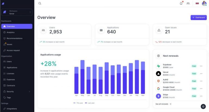
Task: Open the Sonar workspace switcher
Action: click(x=17, y=12)
